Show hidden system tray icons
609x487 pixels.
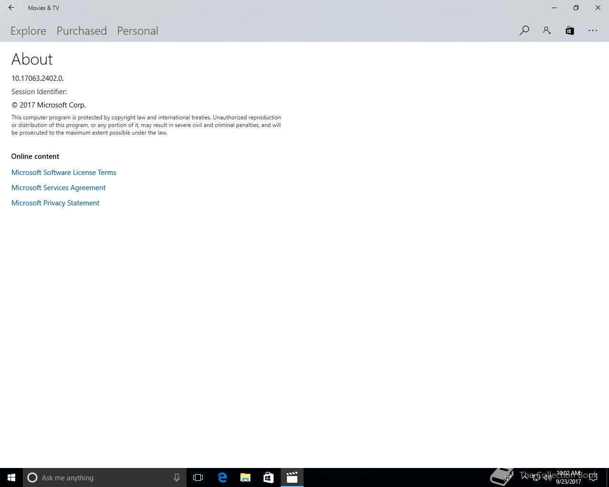(524, 477)
